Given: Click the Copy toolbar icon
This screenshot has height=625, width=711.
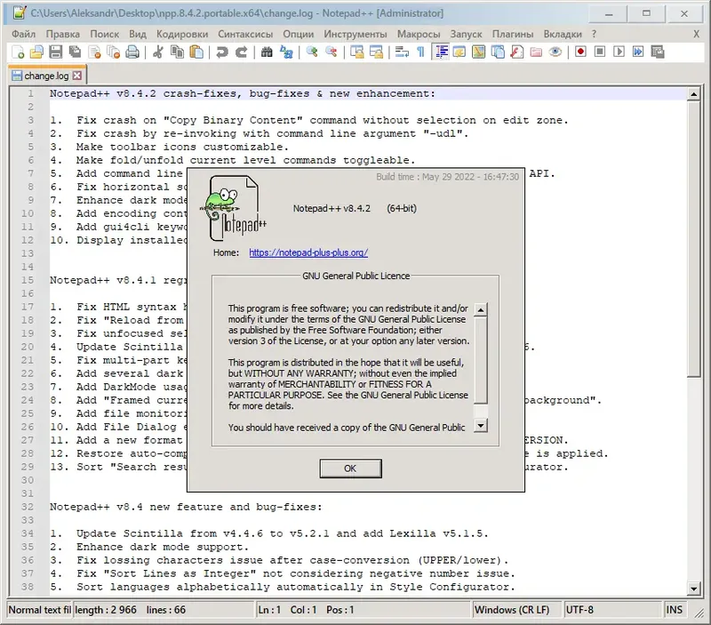Looking at the screenshot, I should click(177, 52).
